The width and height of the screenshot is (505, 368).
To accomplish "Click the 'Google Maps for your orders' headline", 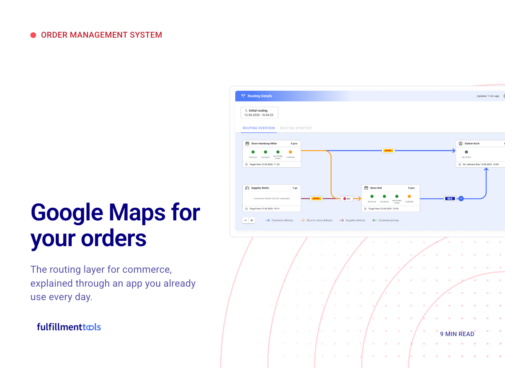I will pyautogui.click(x=116, y=225).
